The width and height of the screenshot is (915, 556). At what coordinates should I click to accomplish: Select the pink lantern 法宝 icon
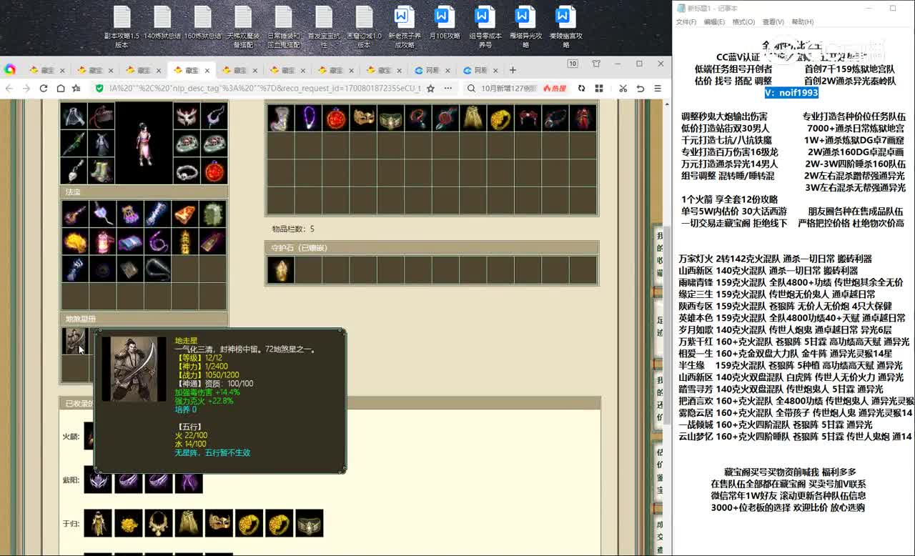(102, 242)
